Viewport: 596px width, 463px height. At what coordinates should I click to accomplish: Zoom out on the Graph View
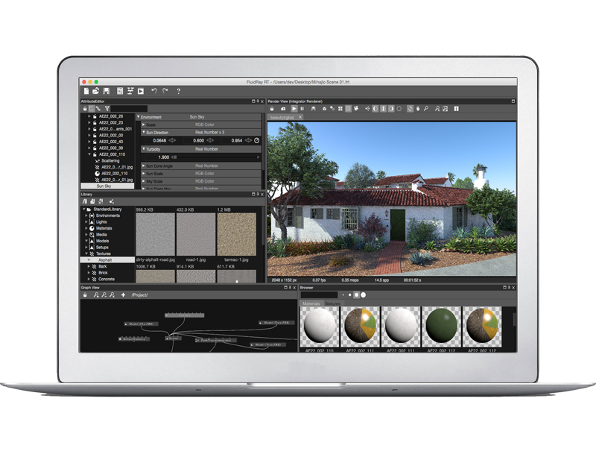(x=104, y=295)
